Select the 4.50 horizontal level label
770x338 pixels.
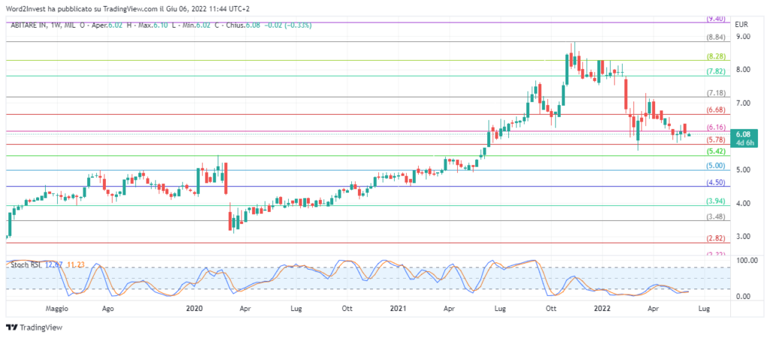pyautogui.click(x=715, y=183)
